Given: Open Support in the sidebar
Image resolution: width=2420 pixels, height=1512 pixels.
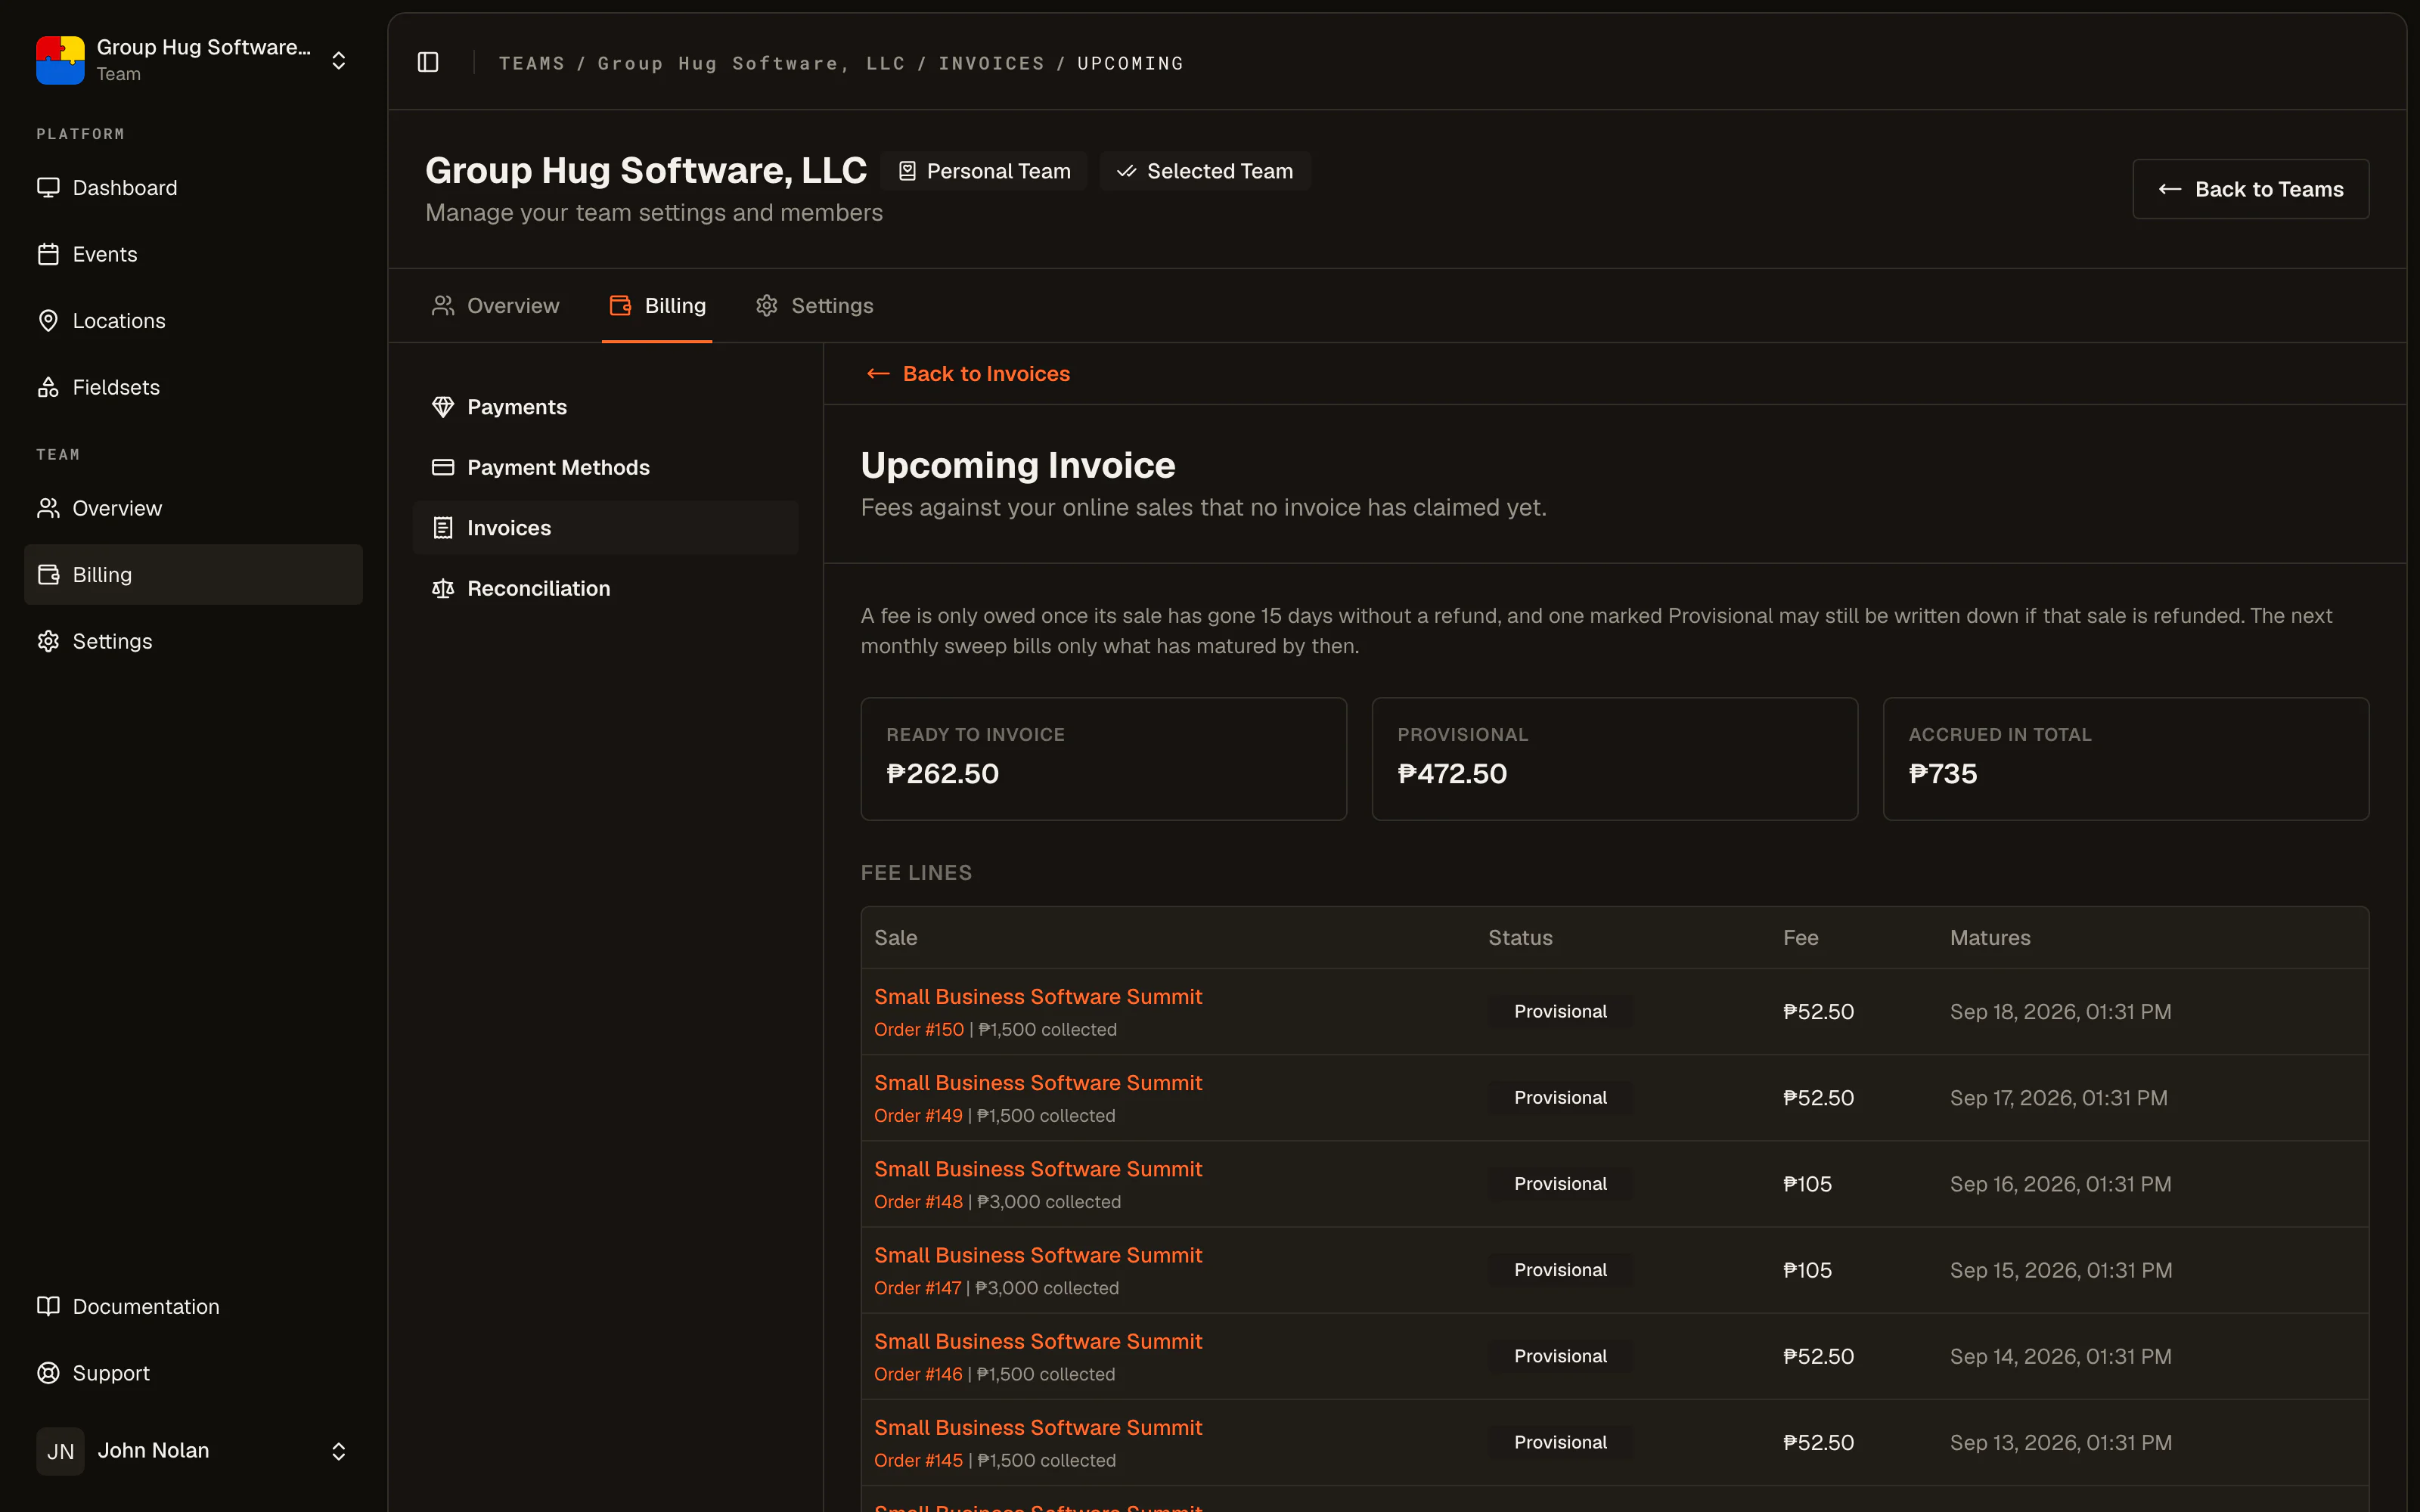Looking at the screenshot, I should [193, 1373].
